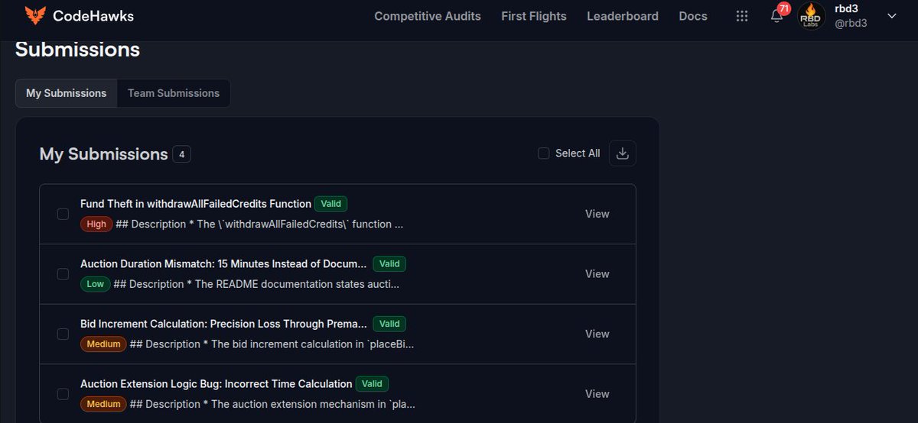Click the Auction Duration Mismatch title text
This screenshot has width=918, height=423.
tap(223, 263)
